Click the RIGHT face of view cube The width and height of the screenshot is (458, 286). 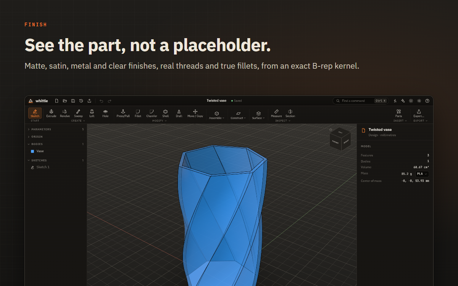(x=346, y=141)
